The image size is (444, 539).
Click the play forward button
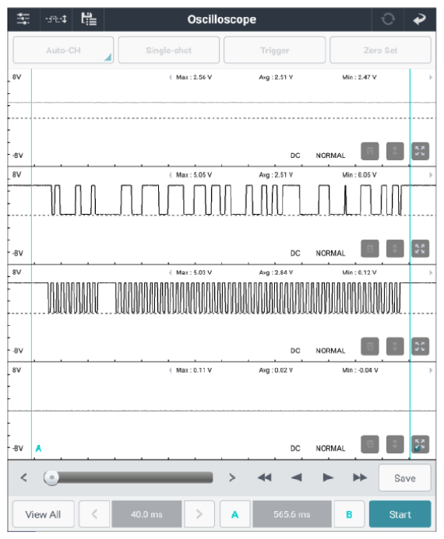(x=328, y=478)
